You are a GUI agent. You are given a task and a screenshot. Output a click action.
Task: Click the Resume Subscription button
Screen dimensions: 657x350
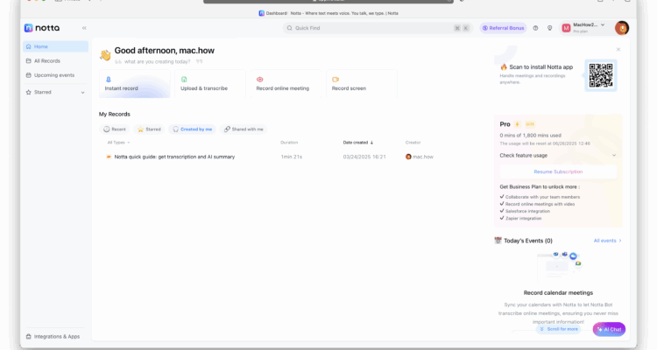[x=558, y=171]
